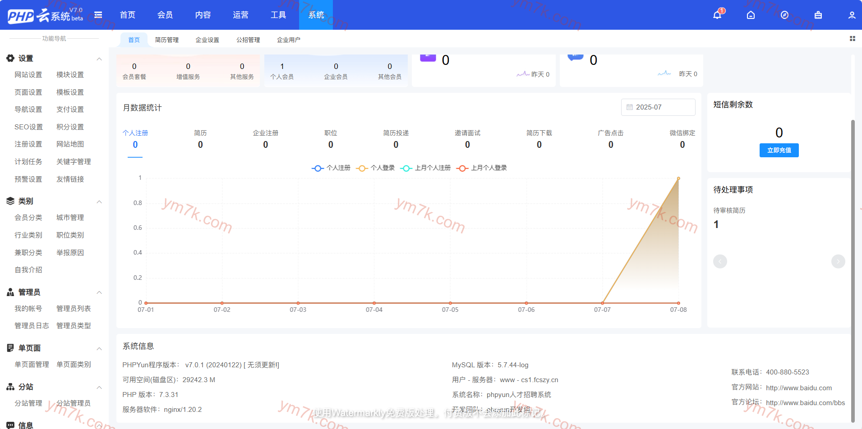Screen dimensions: 862x429
Task: Click the page vertical scrollbar
Action: [x=853, y=270]
